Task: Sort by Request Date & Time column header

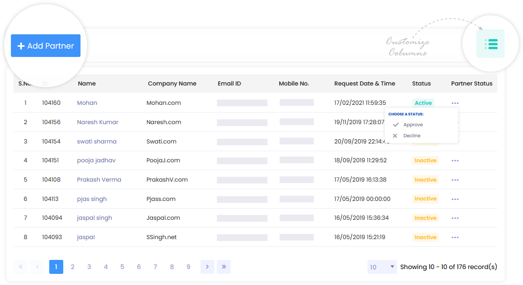Action: pyautogui.click(x=365, y=84)
